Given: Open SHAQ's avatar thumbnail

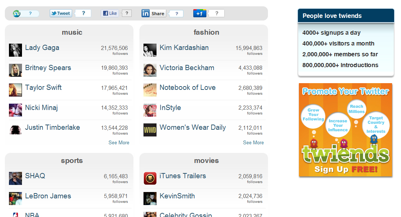Looking at the screenshot, I should tap(15, 178).
